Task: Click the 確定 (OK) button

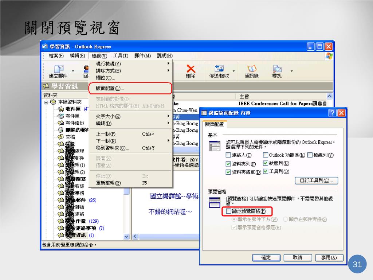Action: (x=266, y=258)
